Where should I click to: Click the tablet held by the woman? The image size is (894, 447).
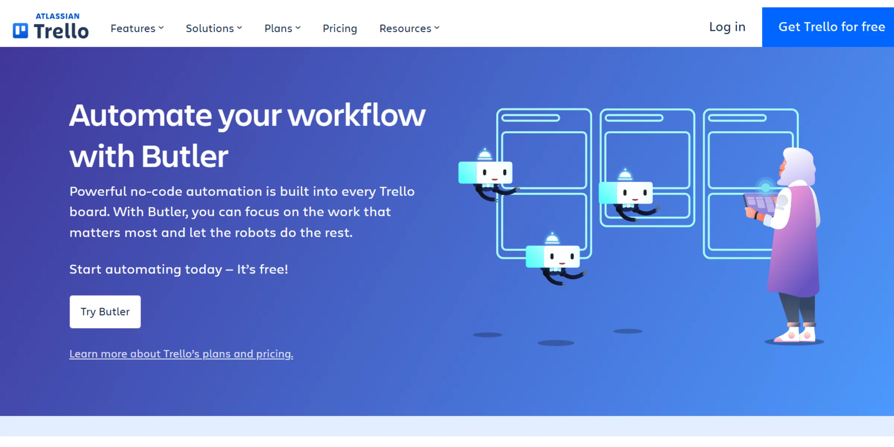[760, 204]
